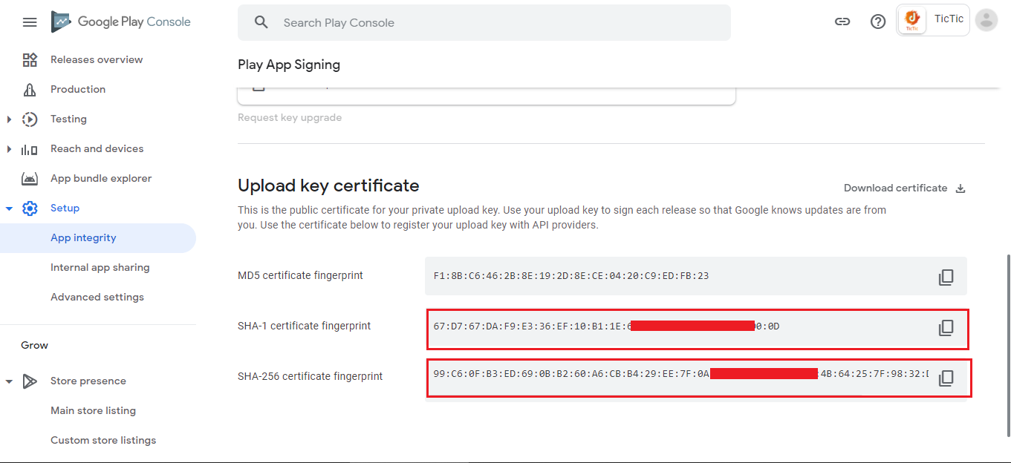The width and height of the screenshot is (1011, 463).
Task: Open the hamburger navigation menu
Action: point(30,22)
